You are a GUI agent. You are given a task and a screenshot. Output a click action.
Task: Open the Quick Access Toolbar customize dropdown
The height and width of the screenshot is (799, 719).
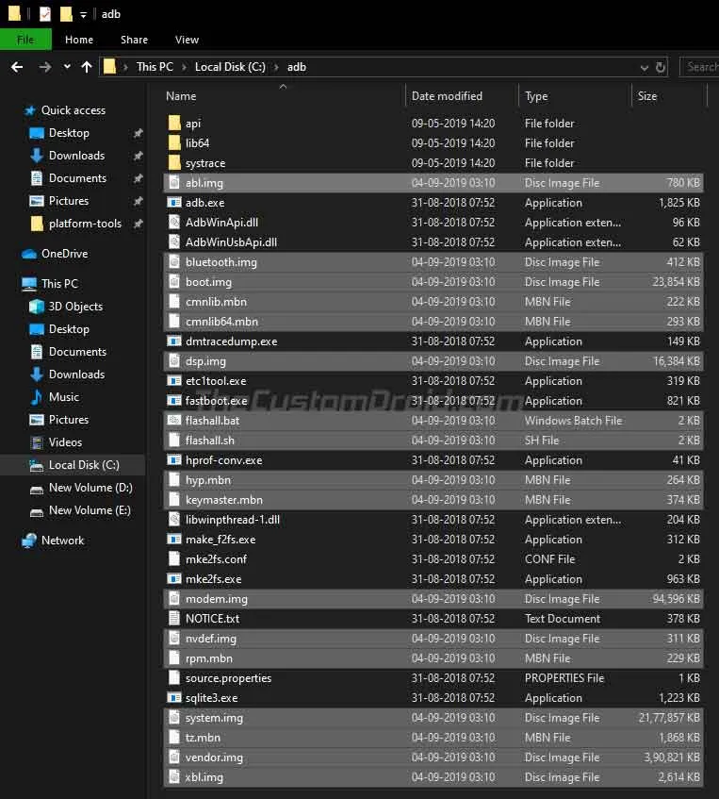point(84,15)
